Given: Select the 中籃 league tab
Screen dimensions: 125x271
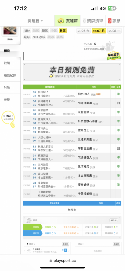Looking at the screenshot, I should [x=54, y=31].
